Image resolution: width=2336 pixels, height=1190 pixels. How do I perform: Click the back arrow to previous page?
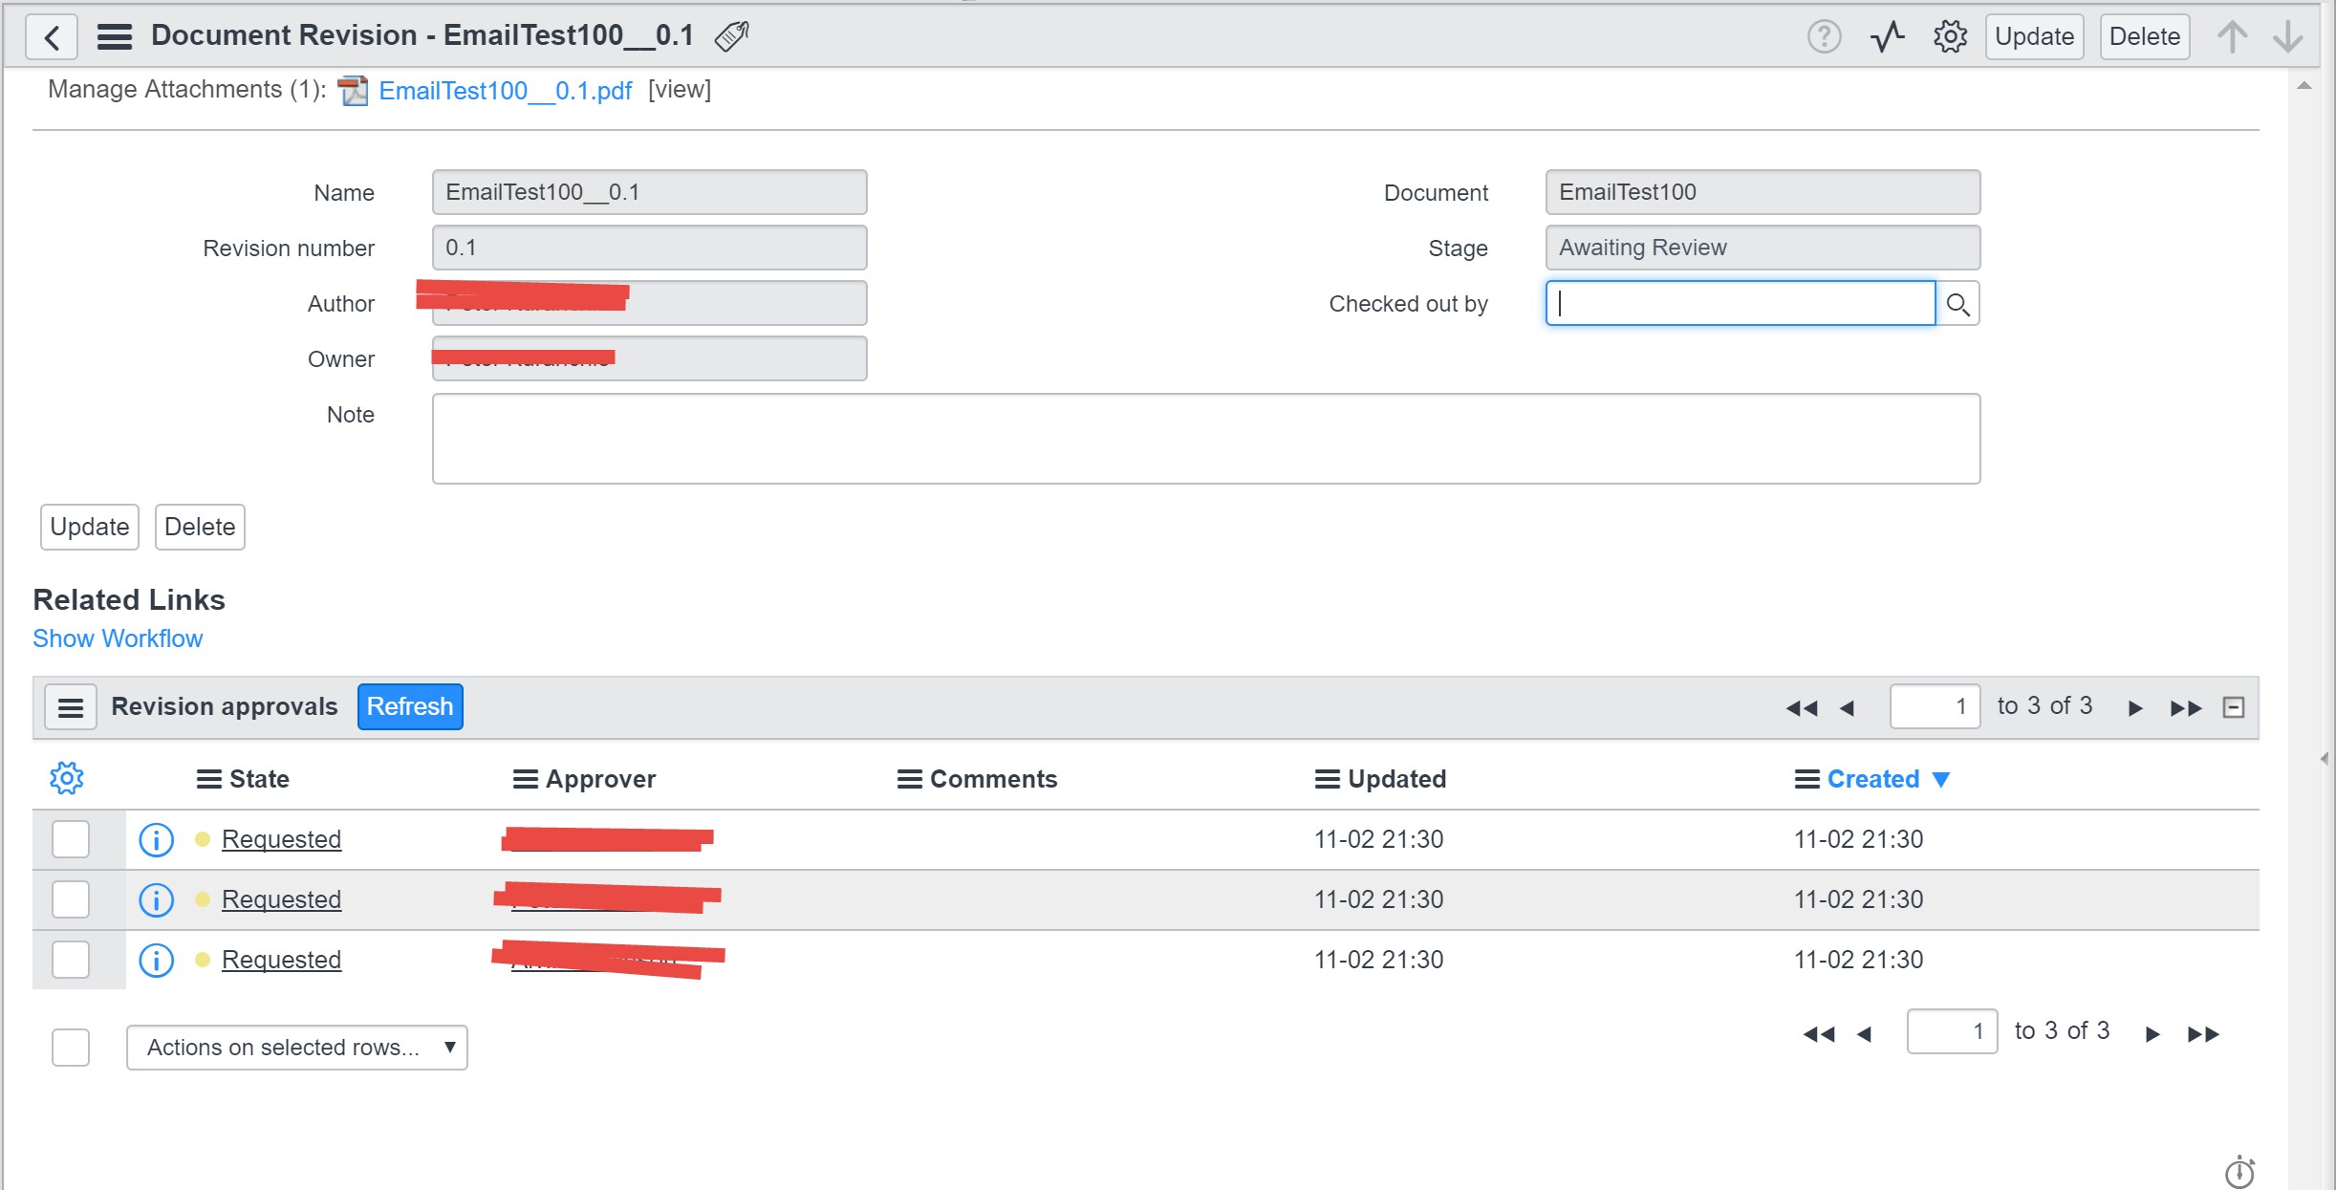tap(53, 35)
